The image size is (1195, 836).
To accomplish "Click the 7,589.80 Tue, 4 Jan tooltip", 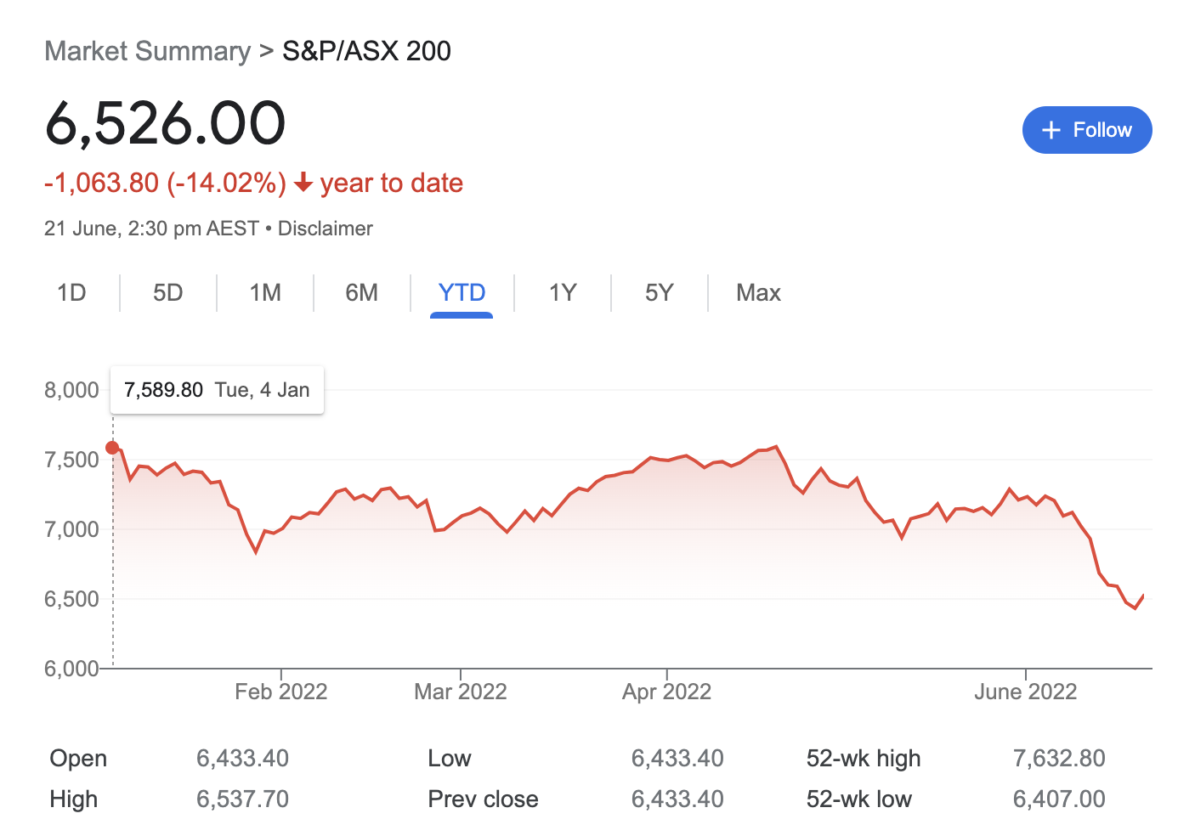I will pos(217,390).
